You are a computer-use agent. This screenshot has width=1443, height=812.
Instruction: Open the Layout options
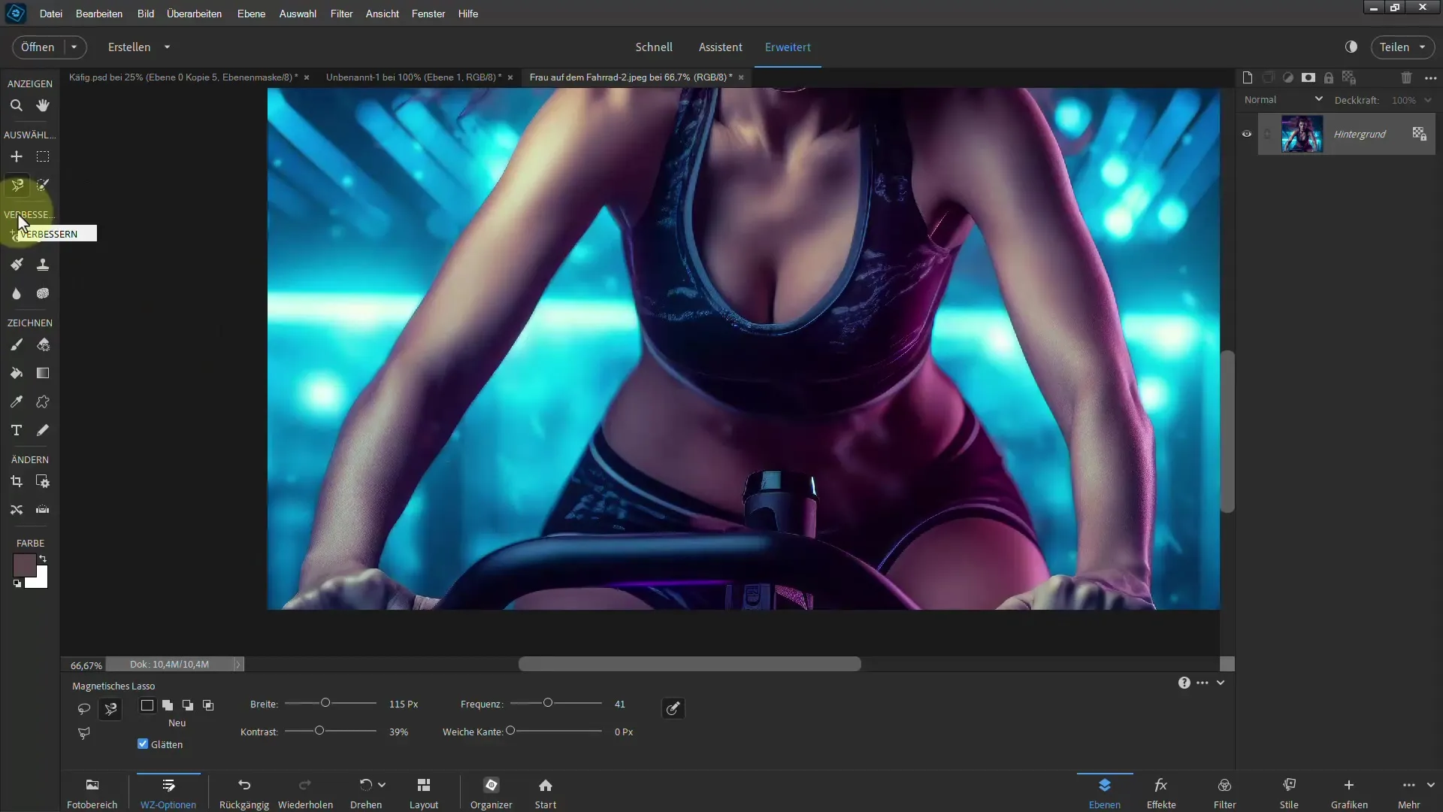[x=424, y=793]
